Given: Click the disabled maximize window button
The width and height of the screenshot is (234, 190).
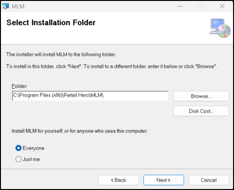Looking at the screenshot, I should [x=201, y=7].
